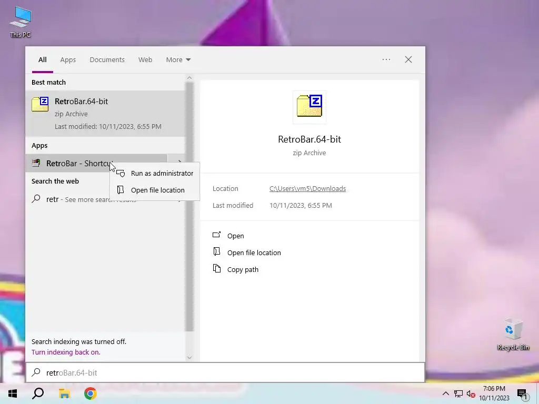Click Turn indexing back on link

[66, 352]
